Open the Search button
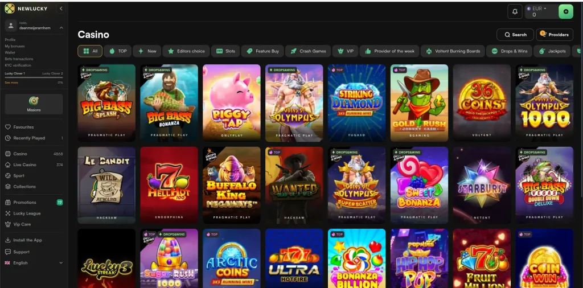 (x=515, y=35)
